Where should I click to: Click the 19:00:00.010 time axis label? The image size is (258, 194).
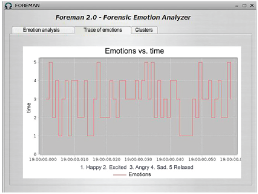click(x=74, y=159)
